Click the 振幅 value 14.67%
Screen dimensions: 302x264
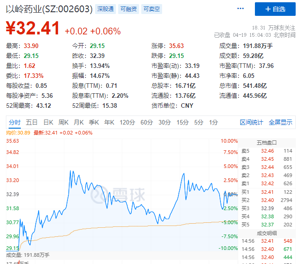pyautogui.click(x=100, y=76)
